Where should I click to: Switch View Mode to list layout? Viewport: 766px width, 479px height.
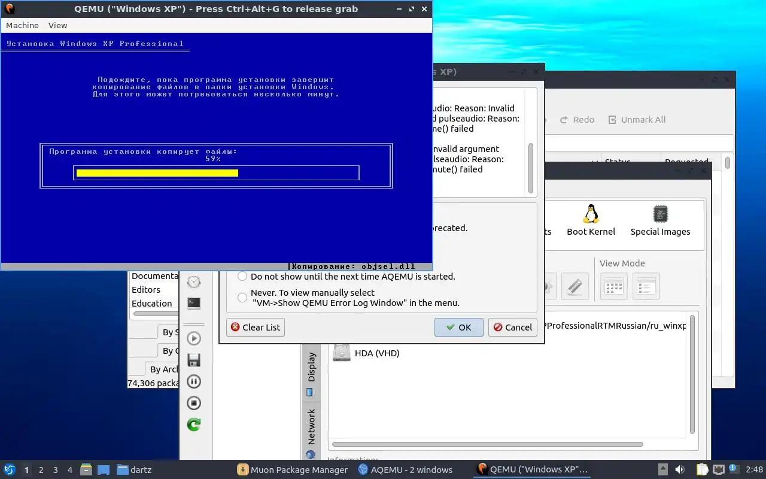point(646,286)
